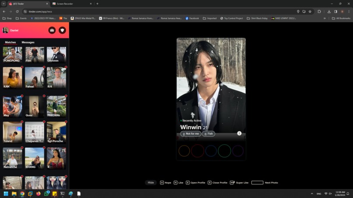Expand the hidden bookmarks chevron

[x=325, y=18]
